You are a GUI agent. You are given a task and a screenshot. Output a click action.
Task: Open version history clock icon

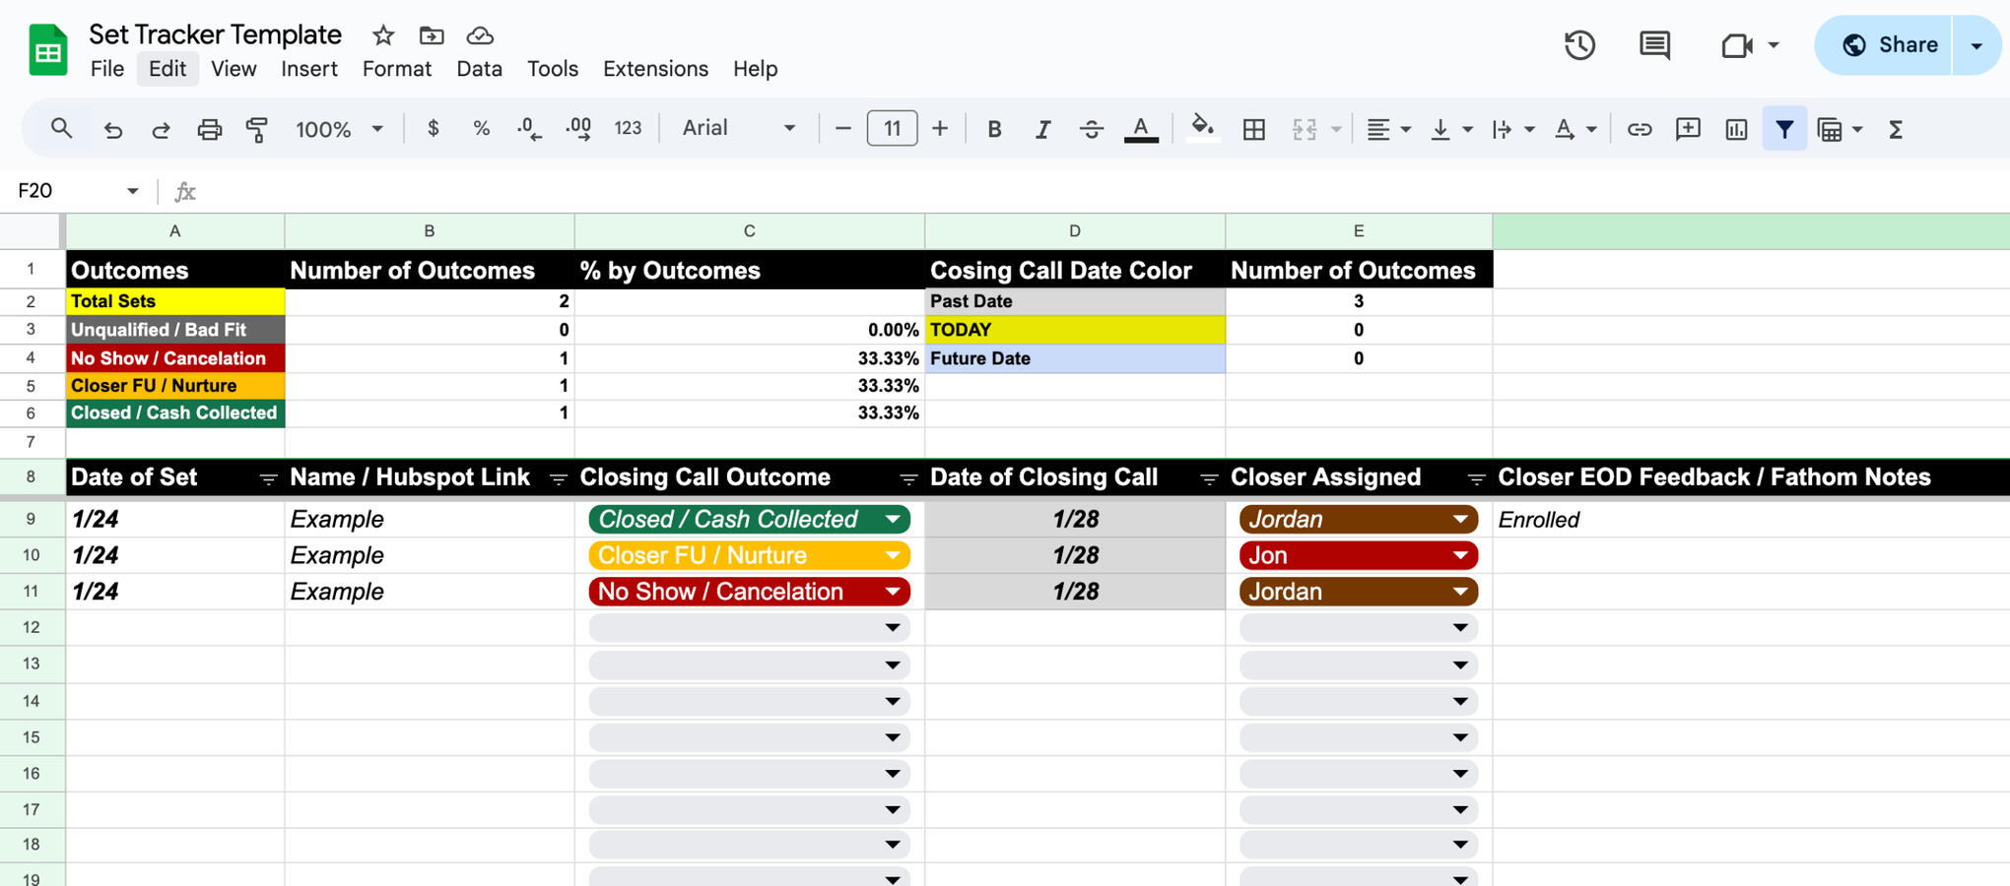point(1579,45)
